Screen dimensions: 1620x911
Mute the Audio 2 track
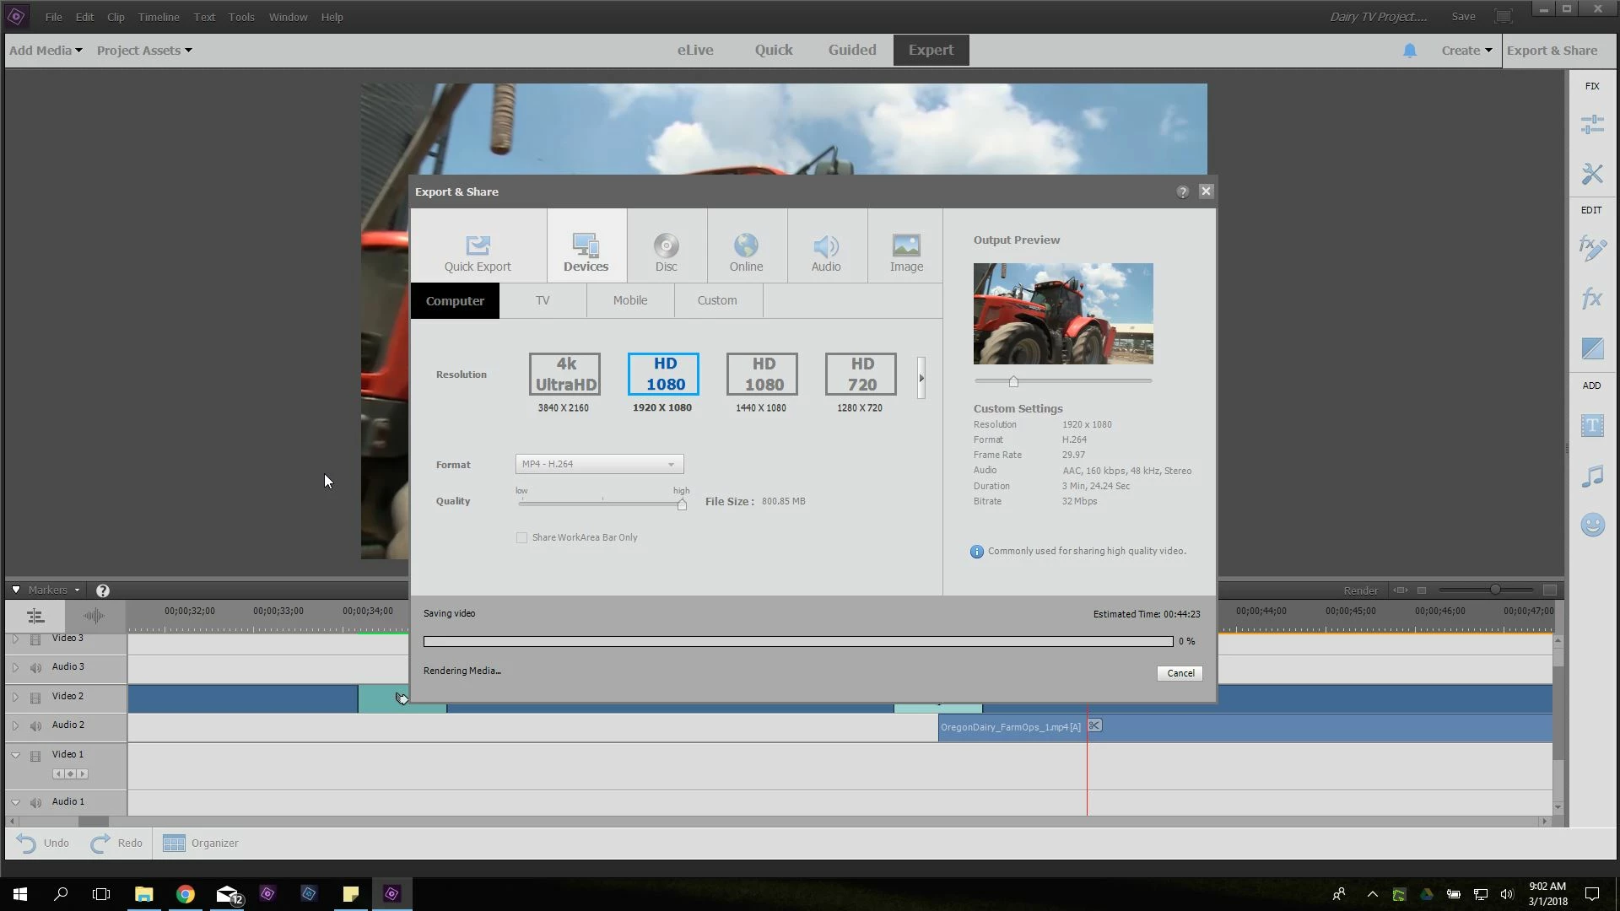35,725
